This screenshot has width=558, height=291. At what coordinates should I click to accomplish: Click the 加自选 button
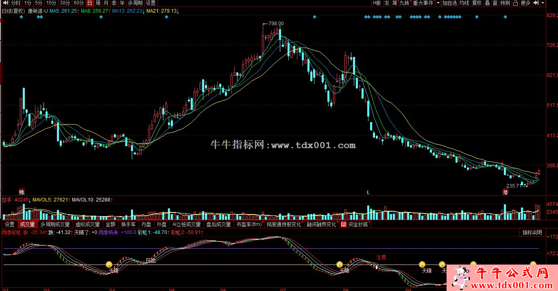450,3
